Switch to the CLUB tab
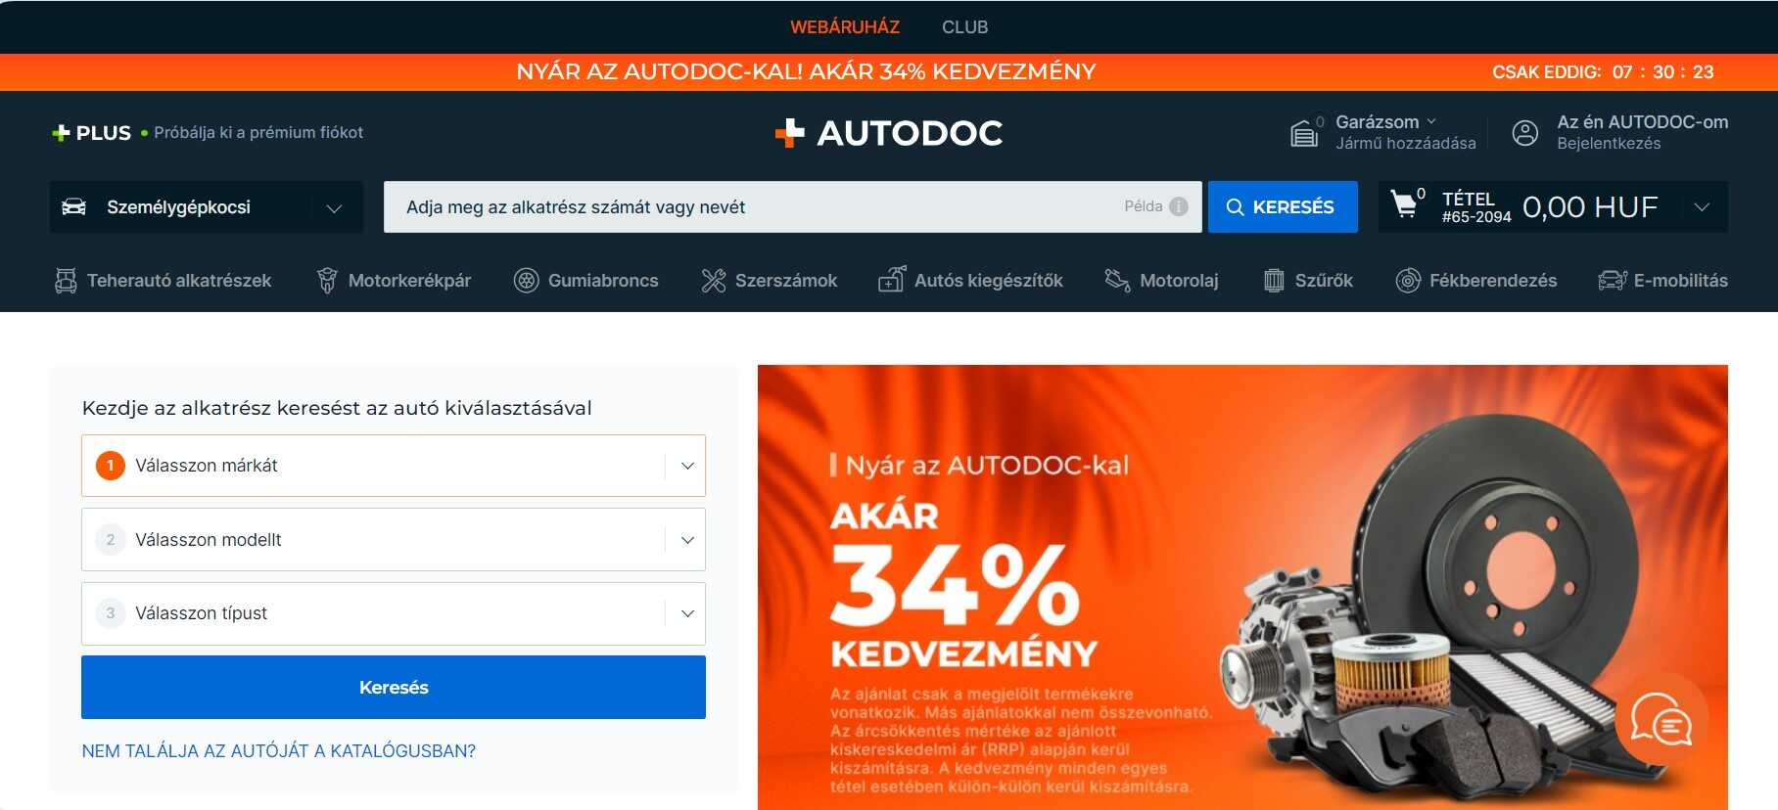This screenshot has height=810, width=1778. tap(964, 27)
